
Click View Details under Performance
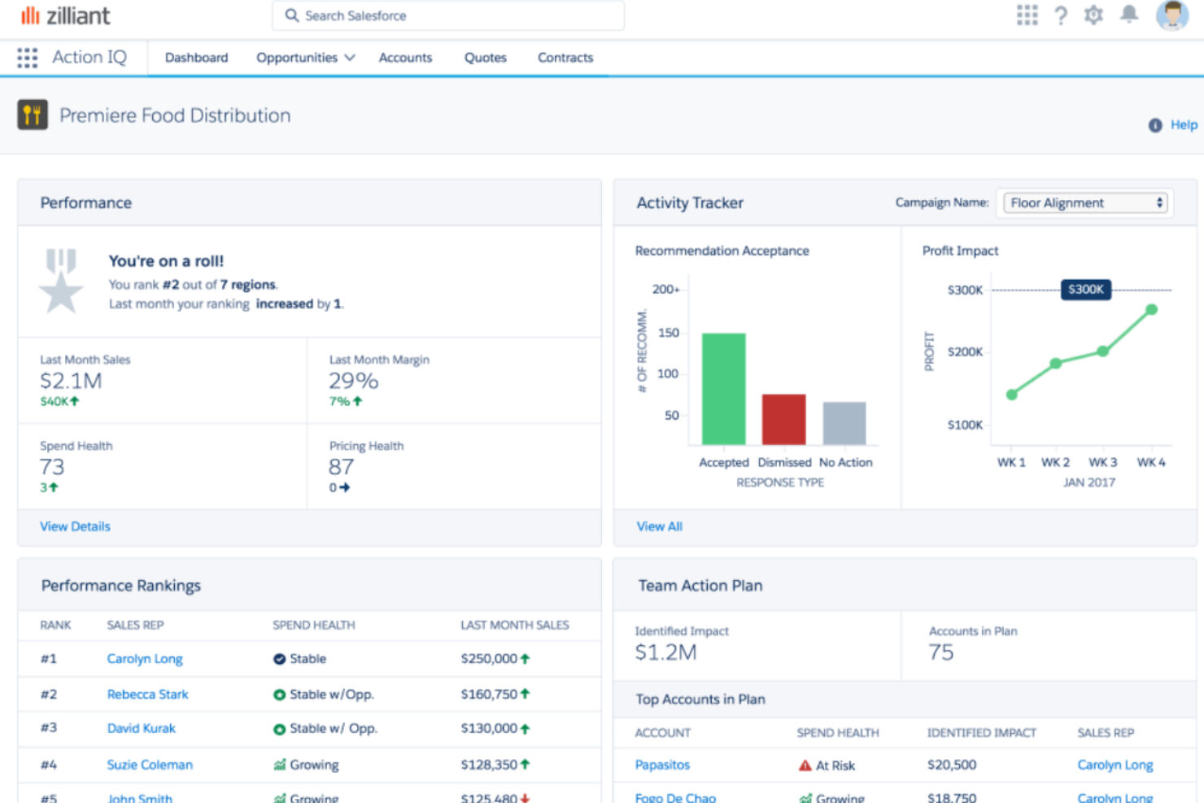pos(75,526)
